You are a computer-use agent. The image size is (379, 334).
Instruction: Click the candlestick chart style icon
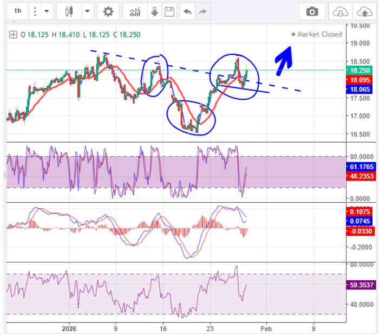click(x=69, y=11)
